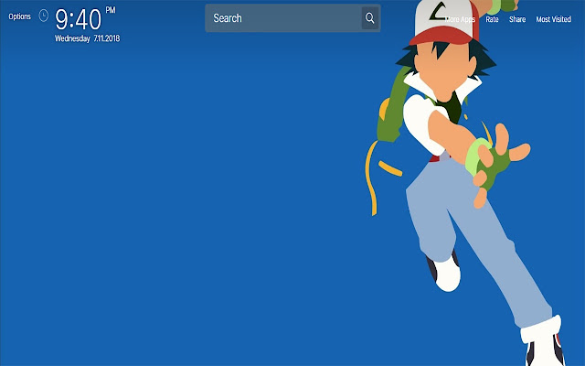Open the Options menu

(x=20, y=16)
